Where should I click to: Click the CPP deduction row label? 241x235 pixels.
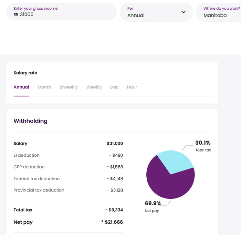tap(29, 167)
